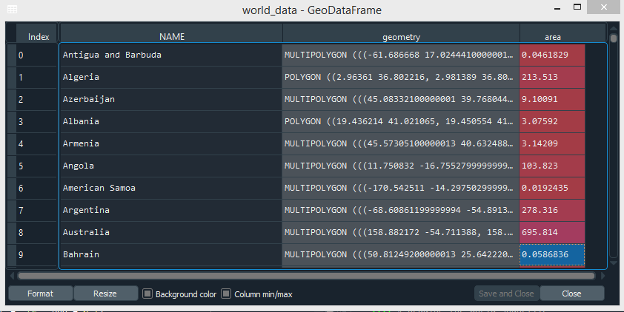Toggle the Background color checkbox
Image resolution: width=624 pixels, height=312 pixels.
(x=147, y=294)
